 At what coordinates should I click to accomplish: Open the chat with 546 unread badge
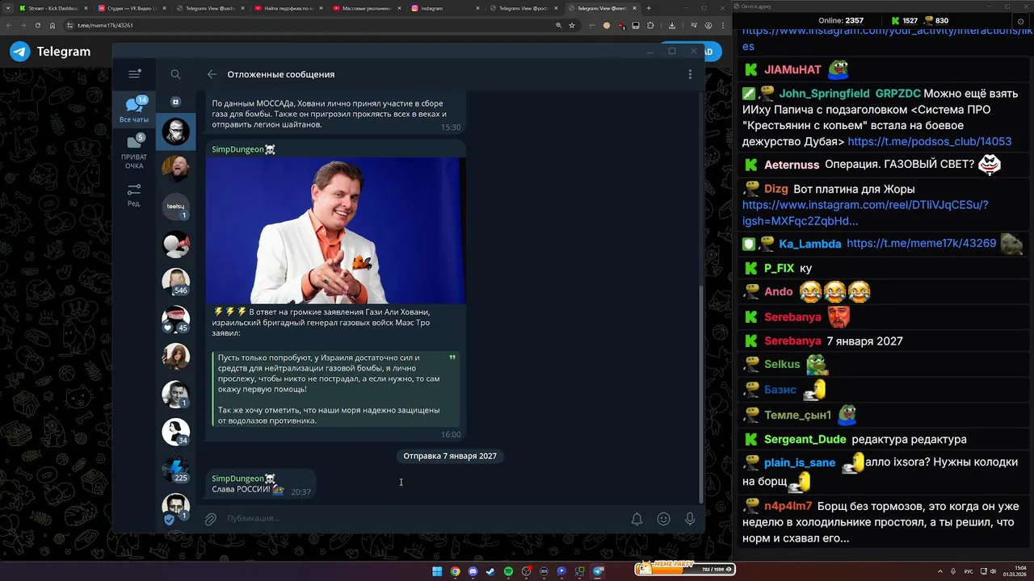point(175,282)
